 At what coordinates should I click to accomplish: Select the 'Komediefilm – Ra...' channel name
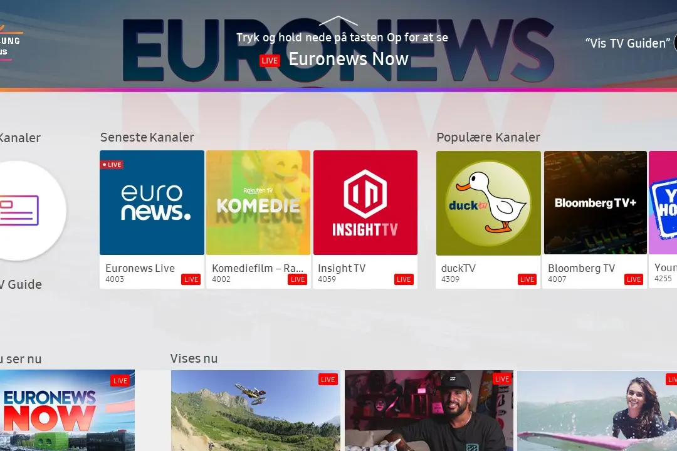[x=258, y=268]
